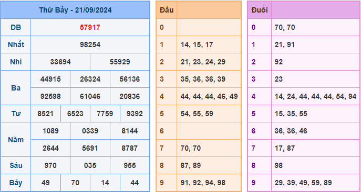Select Tư prize number 7759
This screenshot has height=192, width=361.
click(x=105, y=114)
